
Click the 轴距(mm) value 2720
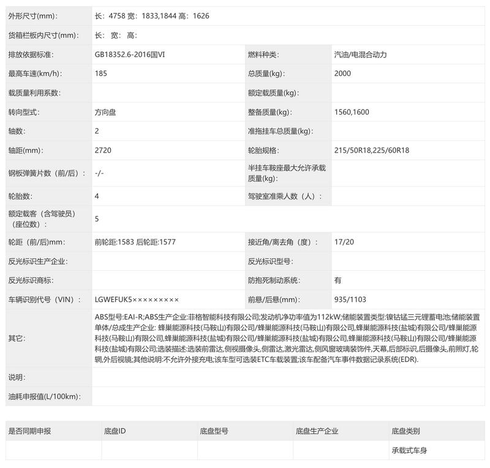tap(103, 150)
